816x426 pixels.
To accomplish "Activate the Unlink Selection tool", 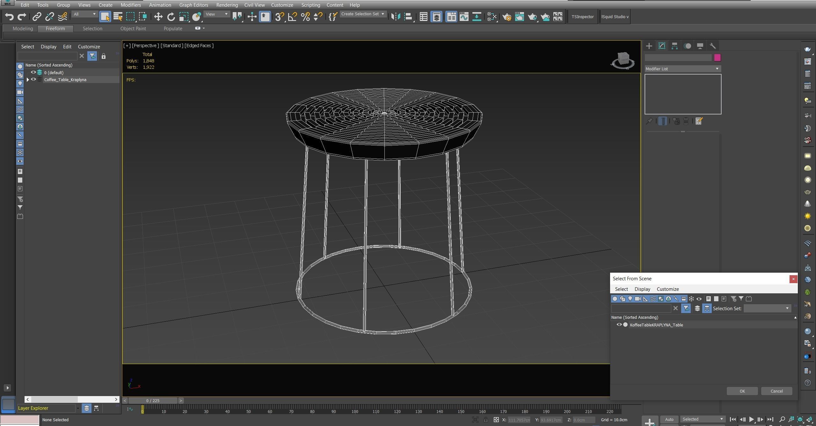I will coord(49,17).
